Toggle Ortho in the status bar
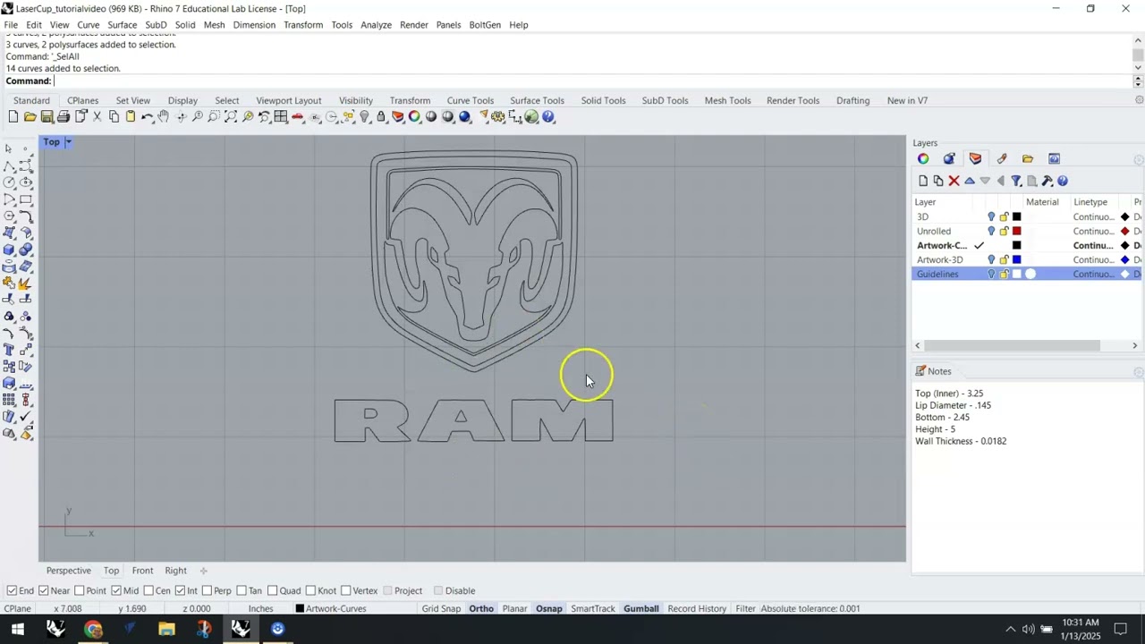Screen dimensions: 1145x644 tap(481, 608)
